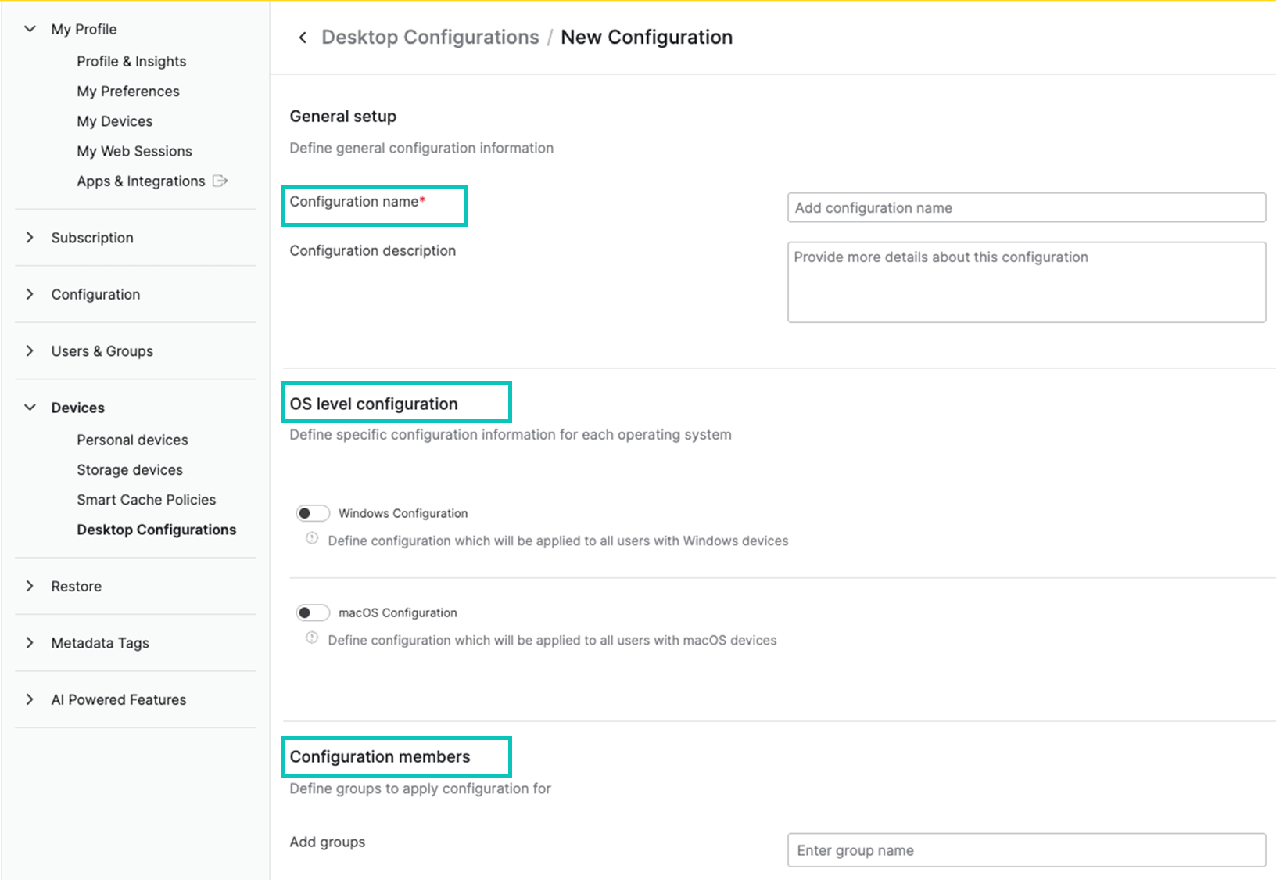Open Apps & Integrations external link icon
The height and width of the screenshot is (880, 1276).
[220, 181]
